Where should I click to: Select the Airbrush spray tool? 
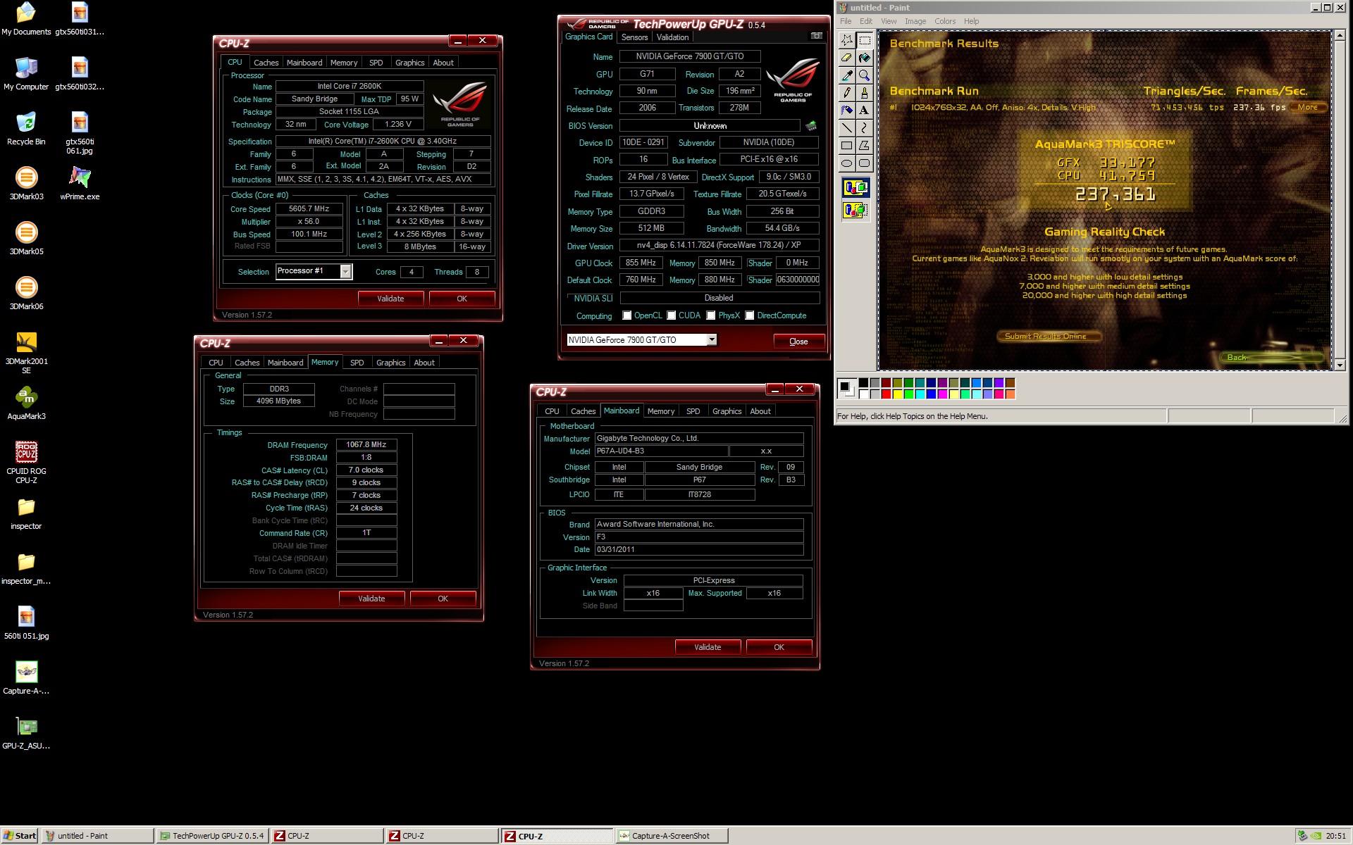pos(846,111)
